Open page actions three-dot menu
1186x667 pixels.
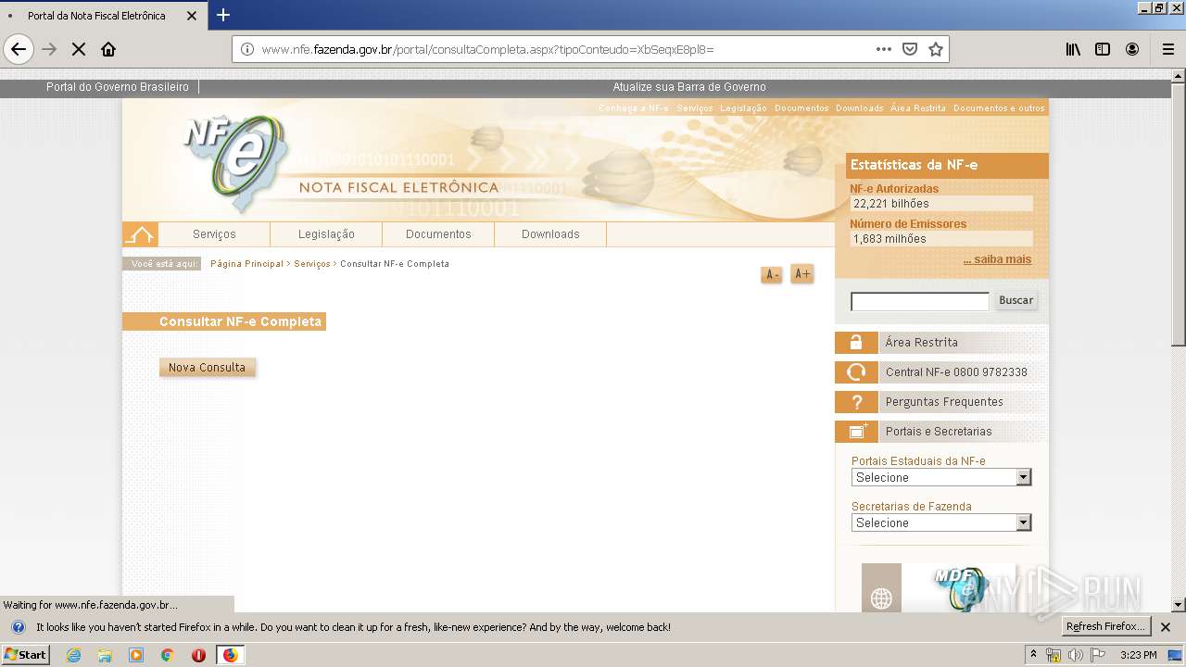(883, 49)
